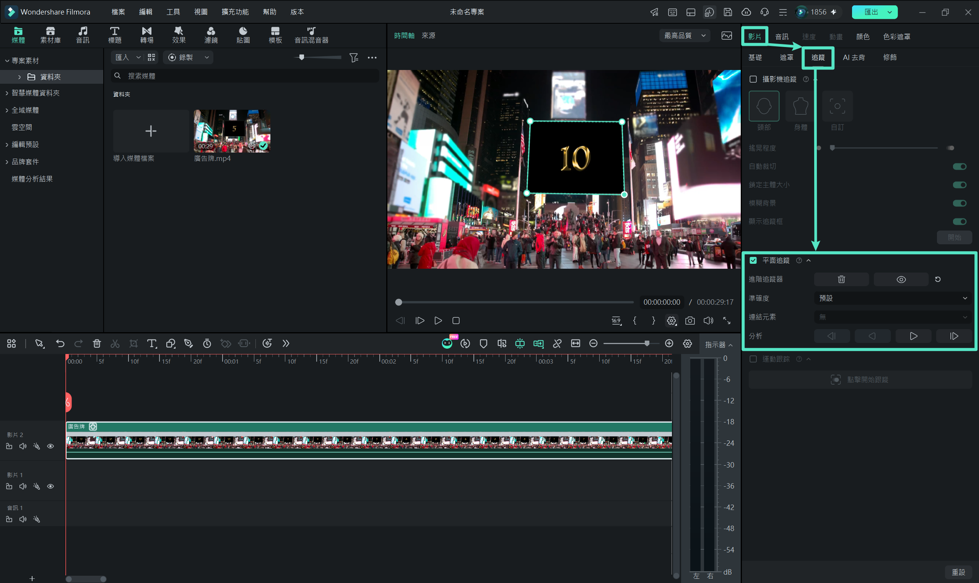The height and width of the screenshot is (583, 979).
Task: Open preview settings gear icon
Action: 672,321
